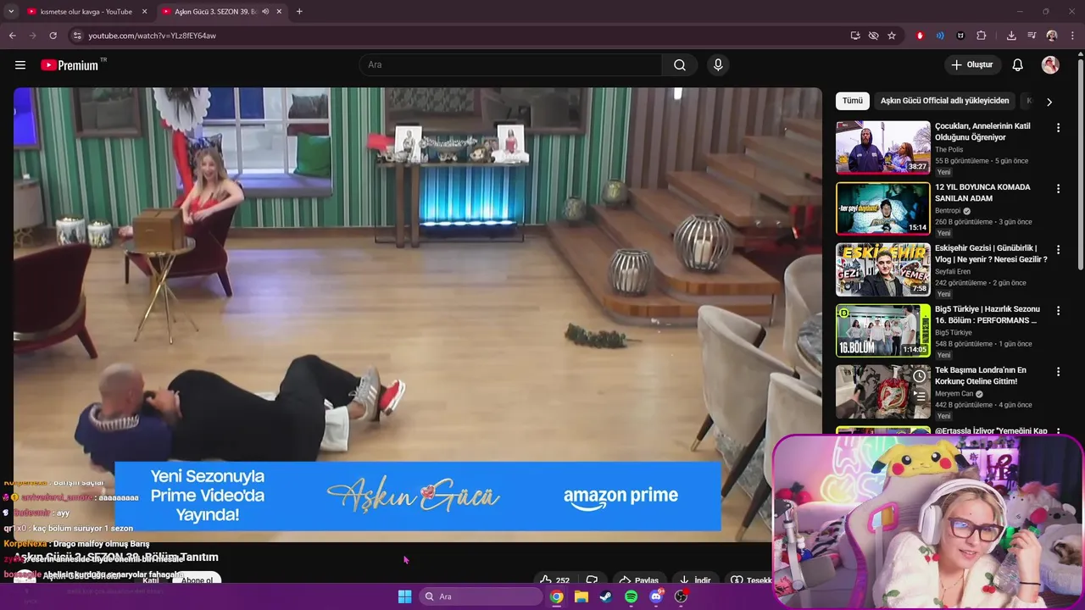This screenshot has width=1085, height=610.
Task: Open the Windows Start button
Action: pyautogui.click(x=404, y=596)
